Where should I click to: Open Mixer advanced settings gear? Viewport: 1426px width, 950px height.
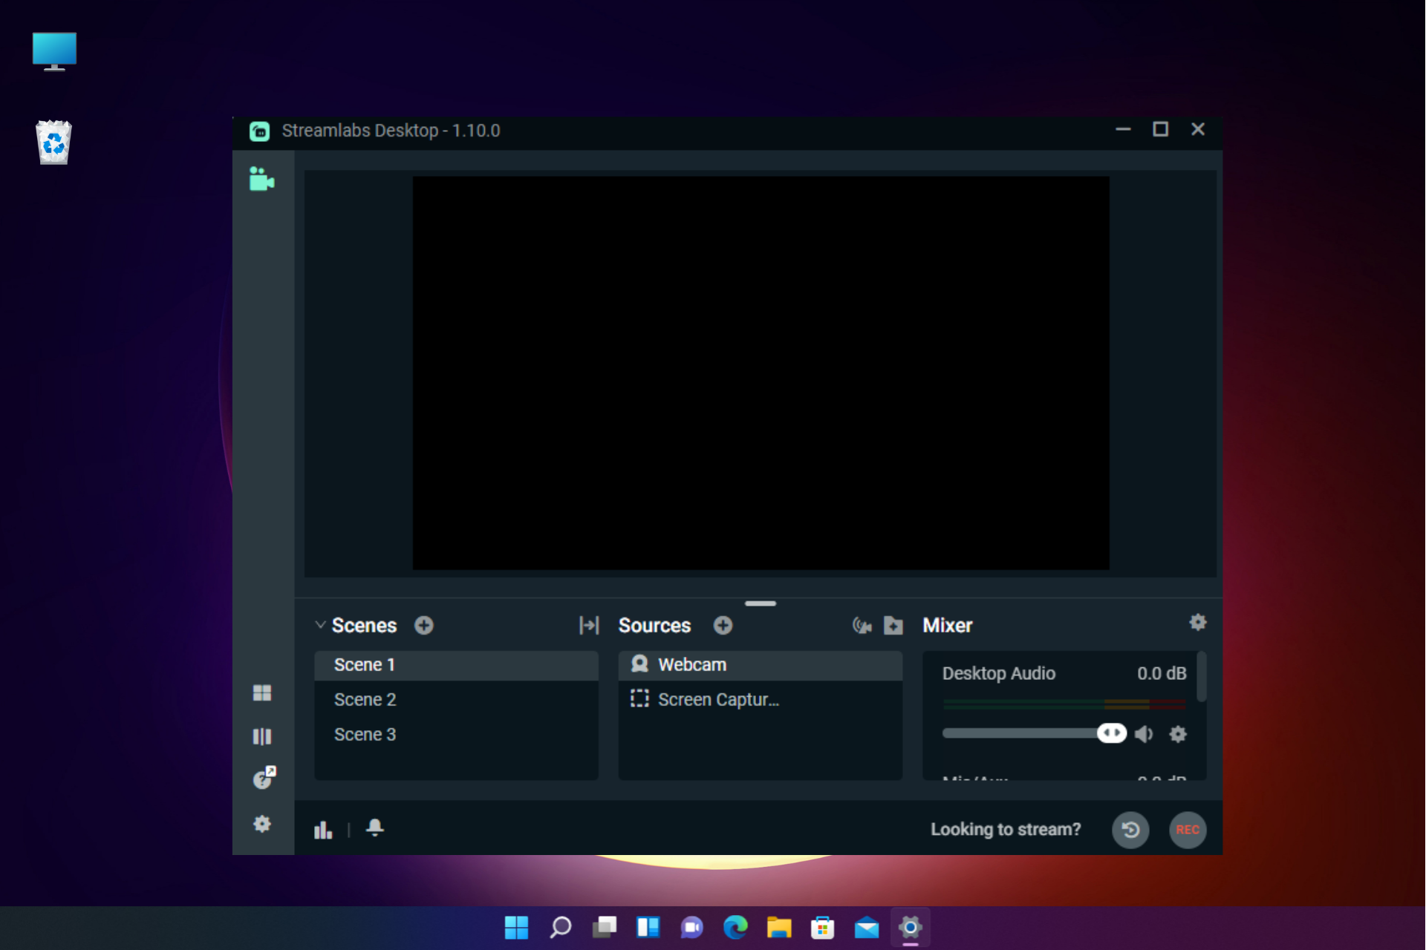click(x=1197, y=623)
